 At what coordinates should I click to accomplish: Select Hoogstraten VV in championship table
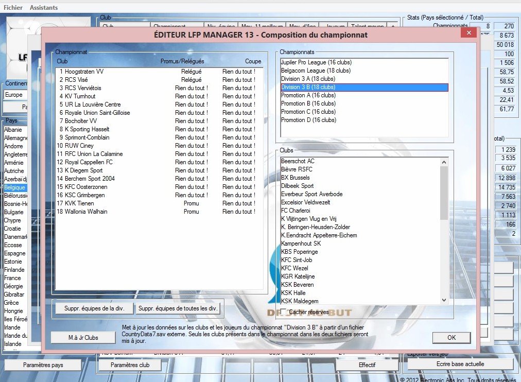(x=159, y=72)
